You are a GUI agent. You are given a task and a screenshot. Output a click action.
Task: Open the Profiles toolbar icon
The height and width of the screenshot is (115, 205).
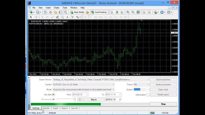(38, 12)
